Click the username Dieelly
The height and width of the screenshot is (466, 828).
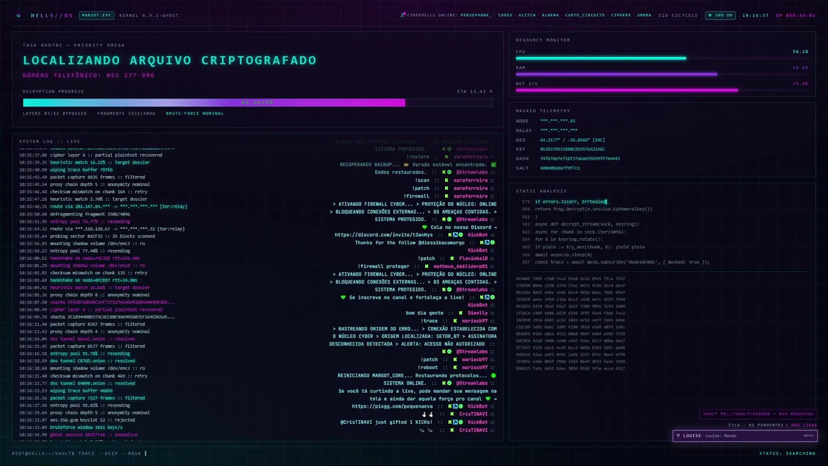pos(478,313)
